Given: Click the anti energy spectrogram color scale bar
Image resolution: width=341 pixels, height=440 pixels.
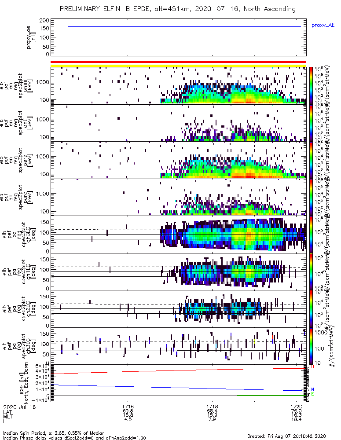Looking at the screenshot, I should tap(311, 123).
